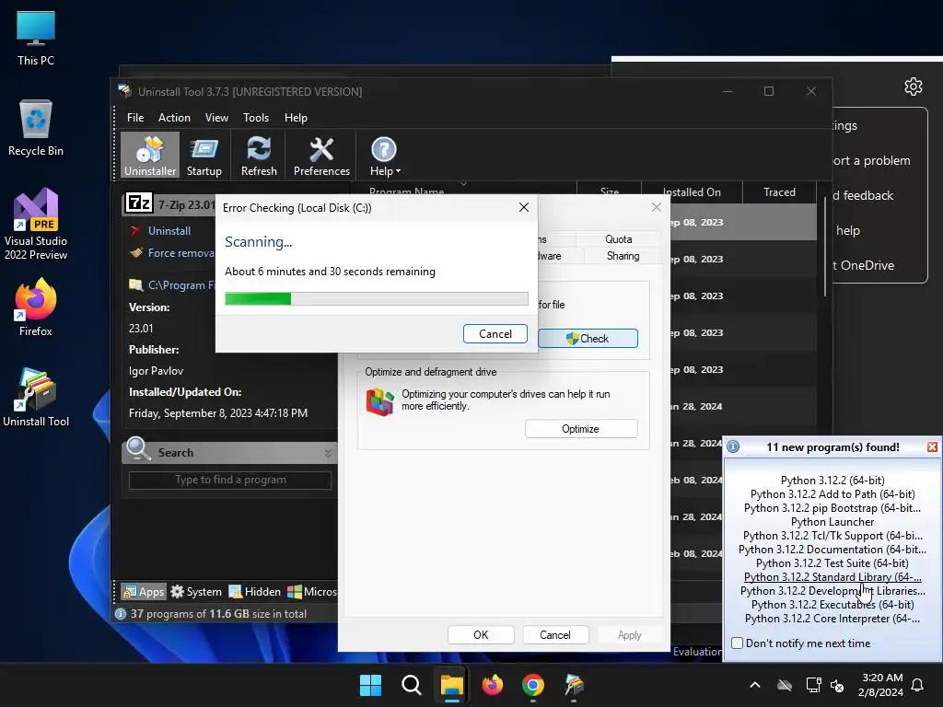Switch to the System tab
The width and height of the screenshot is (943, 707).
click(x=196, y=592)
